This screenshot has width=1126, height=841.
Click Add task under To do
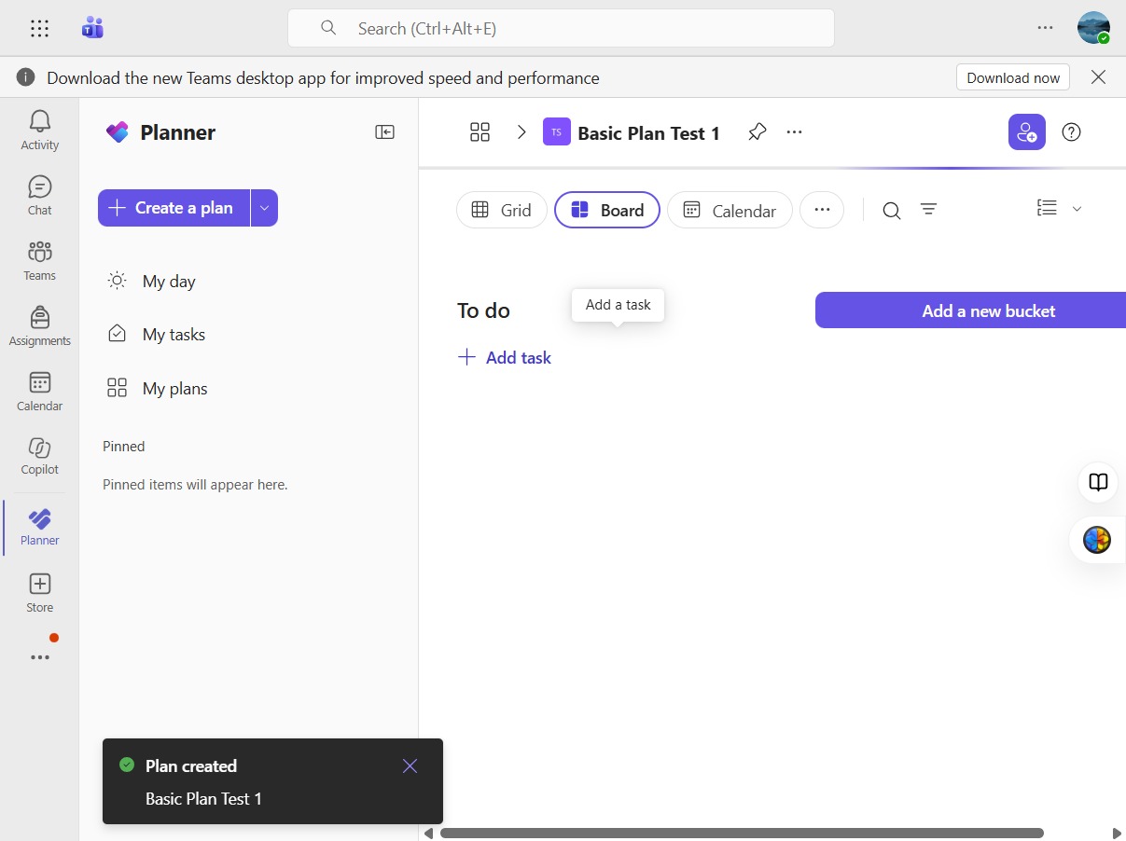(505, 357)
